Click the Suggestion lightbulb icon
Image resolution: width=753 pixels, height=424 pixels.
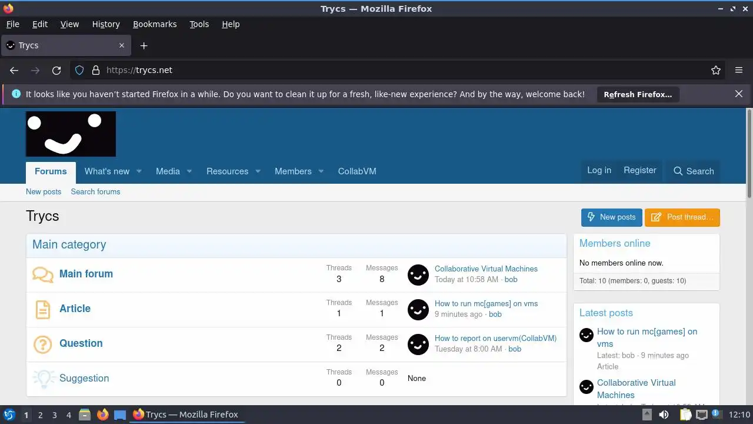click(43, 379)
